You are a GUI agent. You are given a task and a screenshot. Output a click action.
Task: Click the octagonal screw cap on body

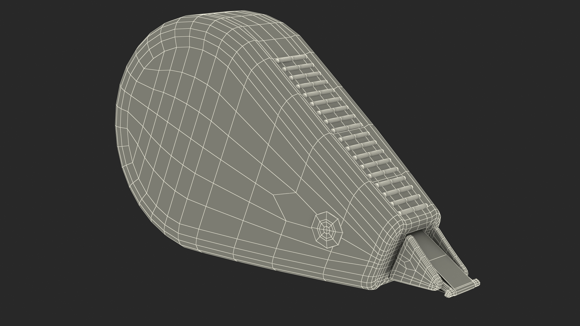(327, 230)
